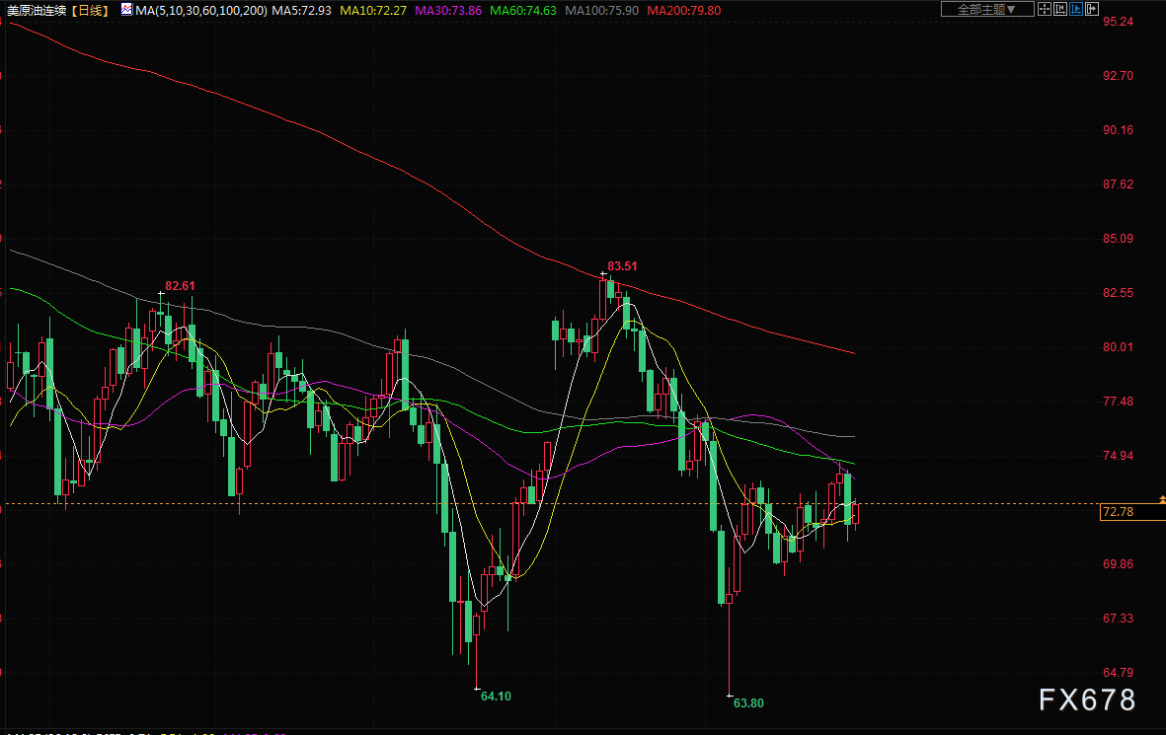Open the 全部主题 dropdown
Screen dimensions: 1166x735
[987, 9]
